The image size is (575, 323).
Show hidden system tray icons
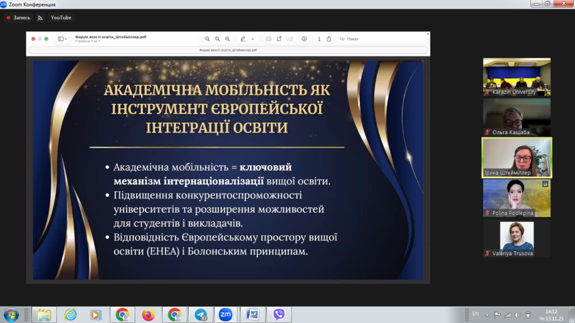[x=488, y=315]
